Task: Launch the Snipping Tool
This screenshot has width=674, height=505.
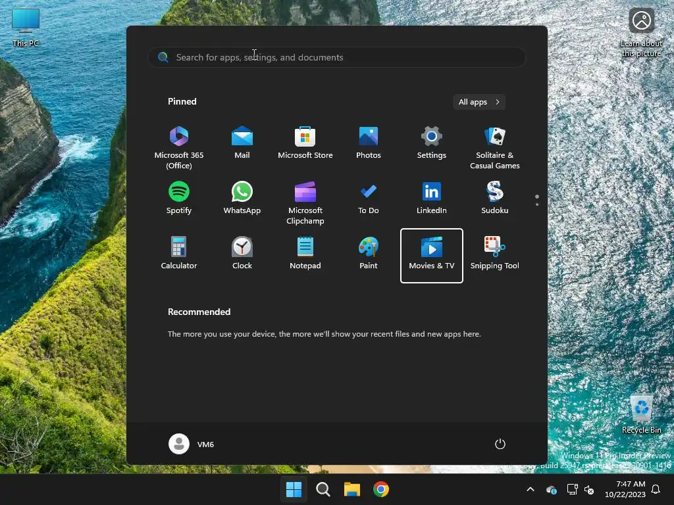Action: (495, 253)
